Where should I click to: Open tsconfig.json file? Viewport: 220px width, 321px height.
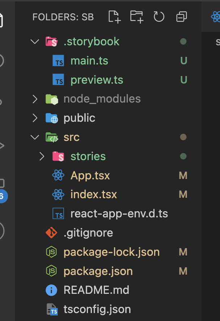coord(97,309)
